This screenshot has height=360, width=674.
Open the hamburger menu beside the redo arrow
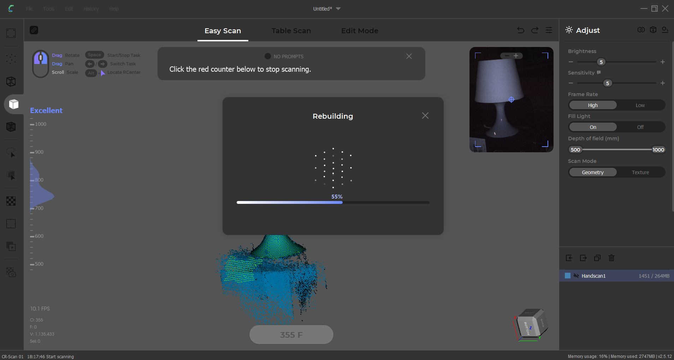(548, 30)
